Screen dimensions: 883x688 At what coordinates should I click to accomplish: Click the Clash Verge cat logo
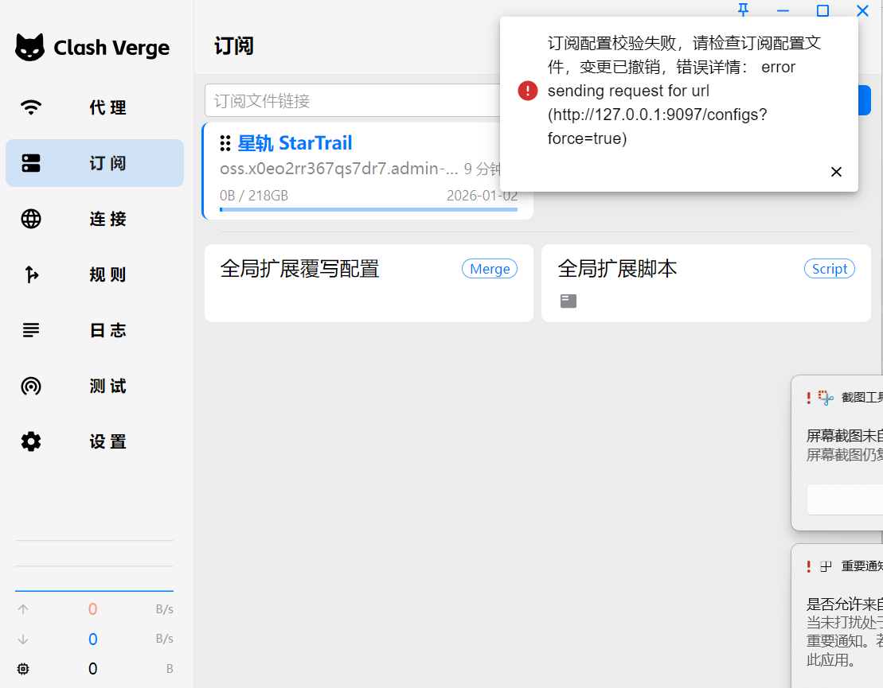tap(30, 48)
